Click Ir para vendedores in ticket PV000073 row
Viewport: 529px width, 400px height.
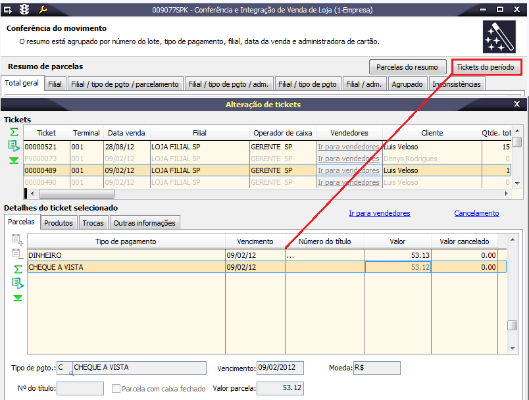pos(349,159)
